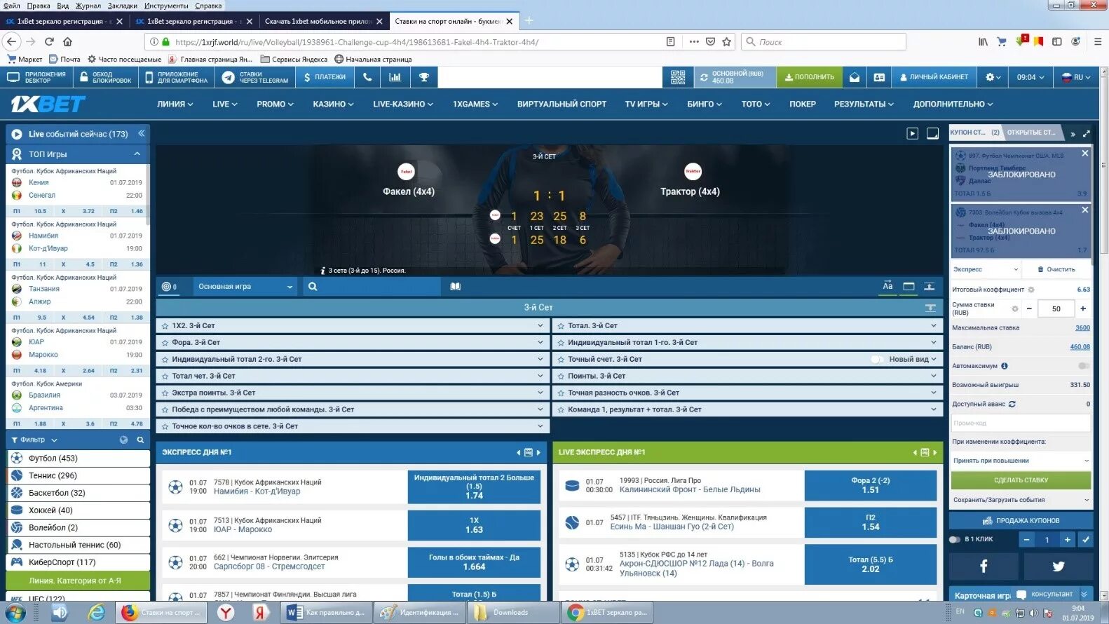This screenshot has height=624, width=1109.
Task: Remove the Факел–Трактор bet from coupon
Action: tap(1084, 210)
